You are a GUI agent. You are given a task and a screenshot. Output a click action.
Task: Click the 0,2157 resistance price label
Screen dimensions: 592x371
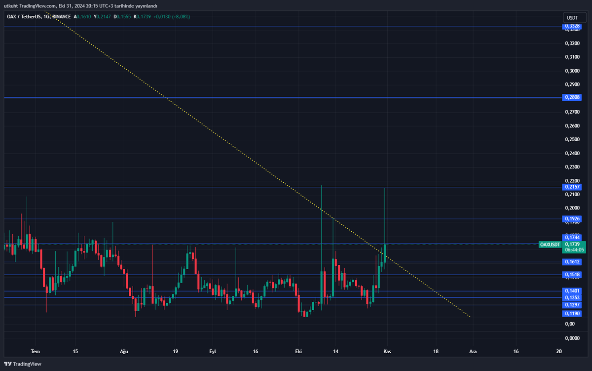point(572,187)
